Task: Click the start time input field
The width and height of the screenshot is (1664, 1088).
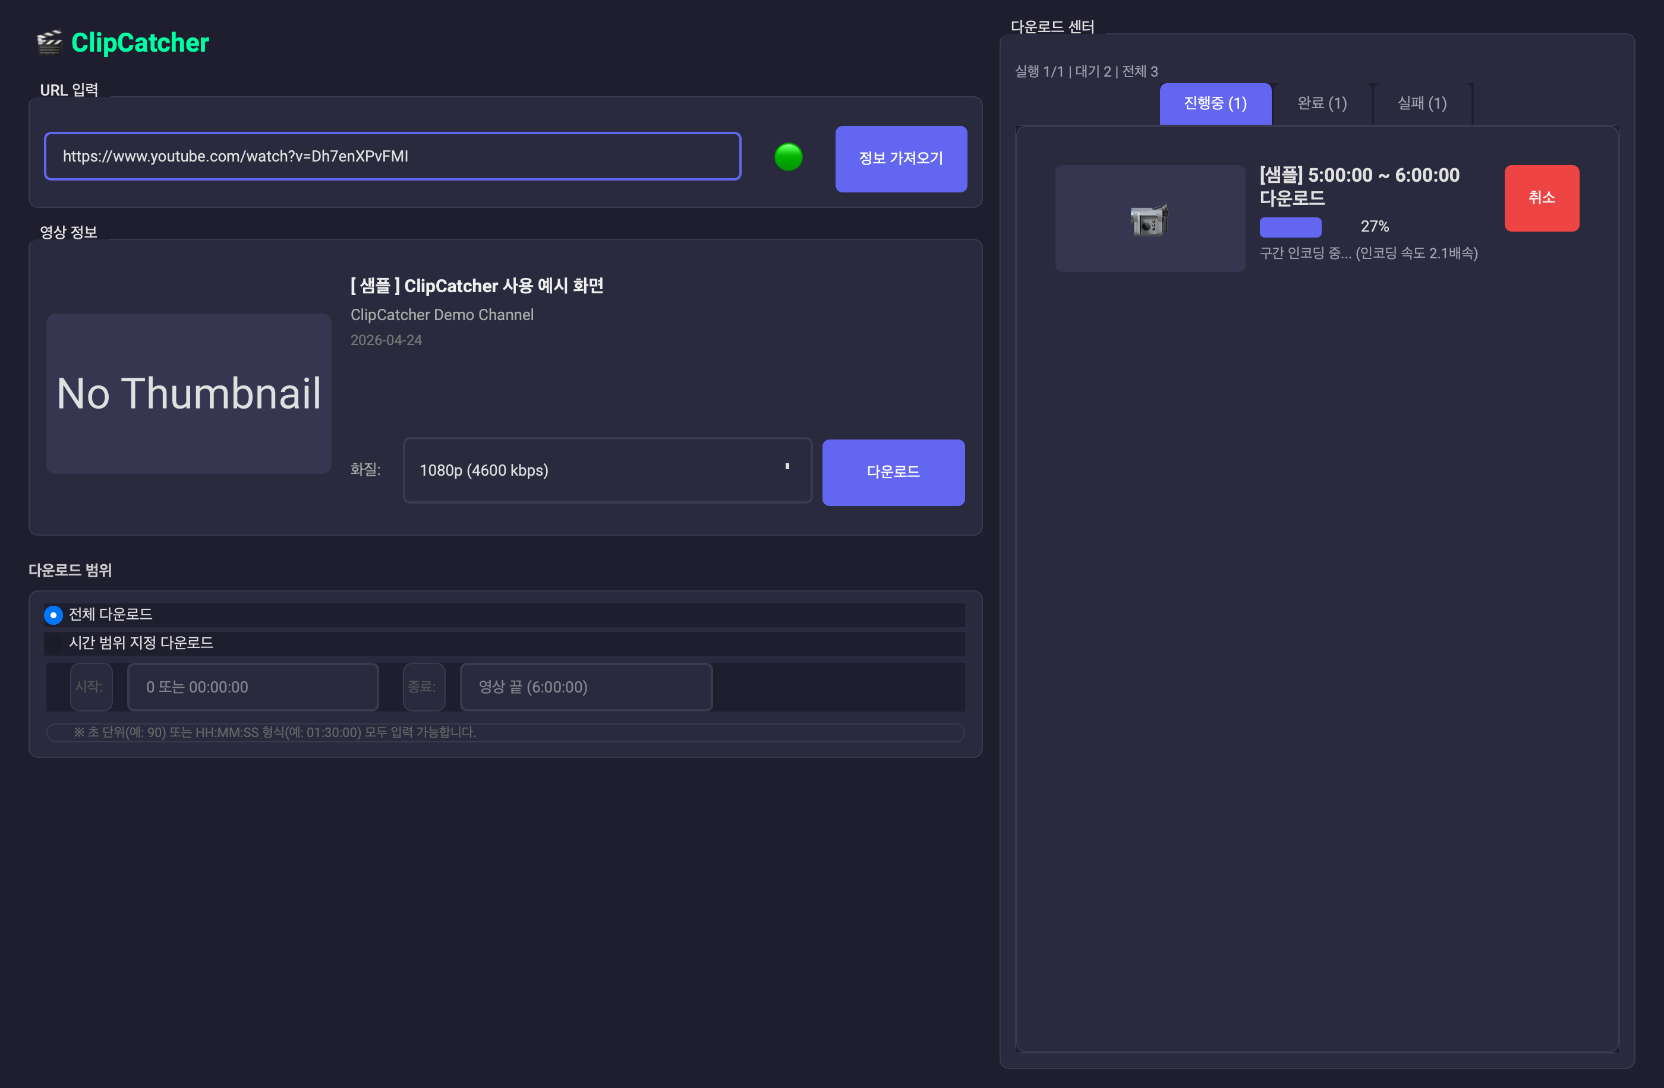Action: pos(253,687)
